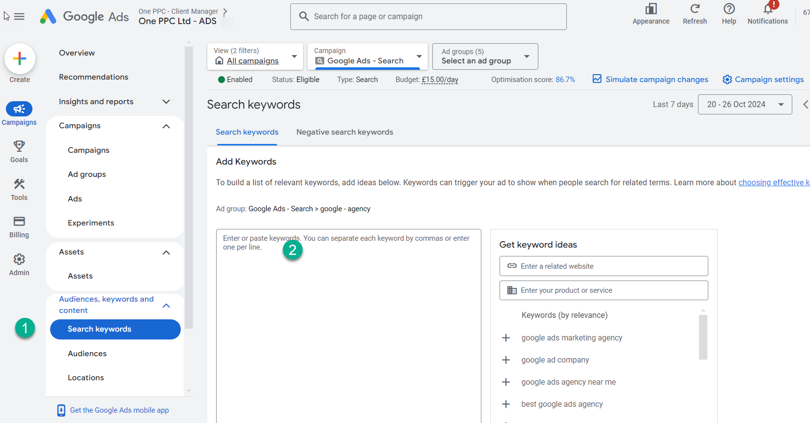810x423 pixels.
Task: Click Simulate campaign changes chart icon
Action: click(597, 79)
